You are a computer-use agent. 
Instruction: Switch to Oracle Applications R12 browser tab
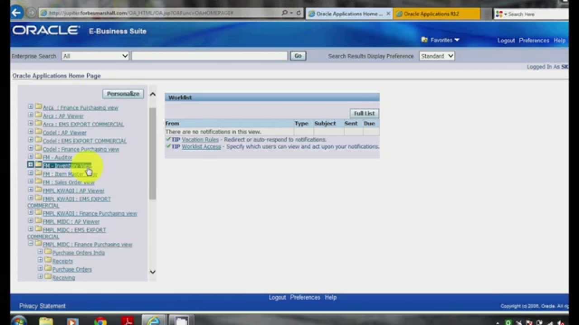point(437,14)
